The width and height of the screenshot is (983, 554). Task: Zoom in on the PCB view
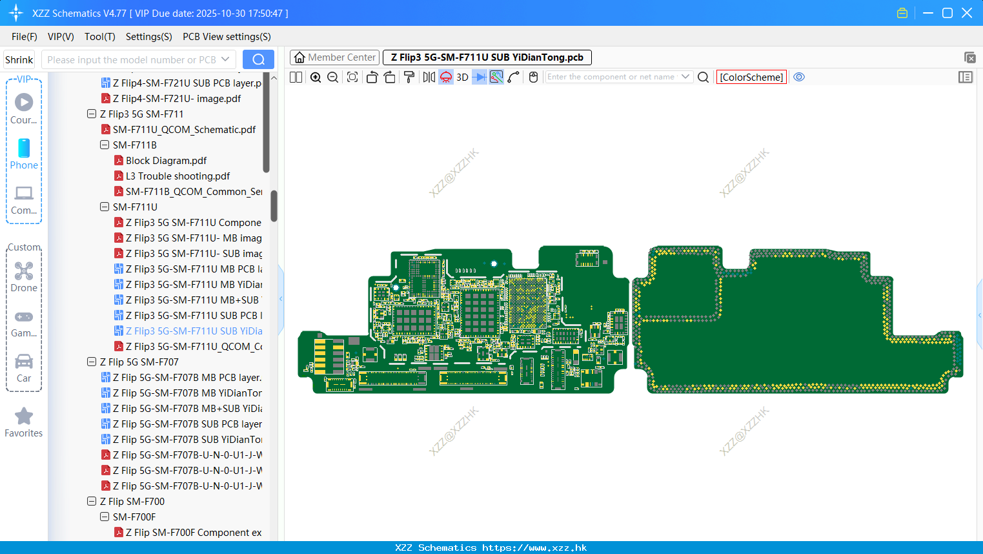tap(316, 77)
